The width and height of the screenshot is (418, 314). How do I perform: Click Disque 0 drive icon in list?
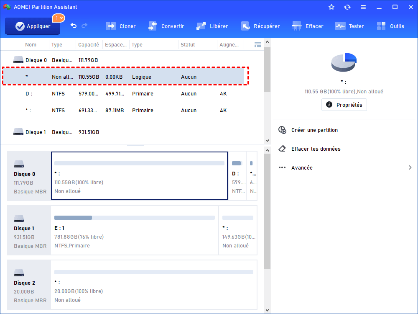click(18, 60)
